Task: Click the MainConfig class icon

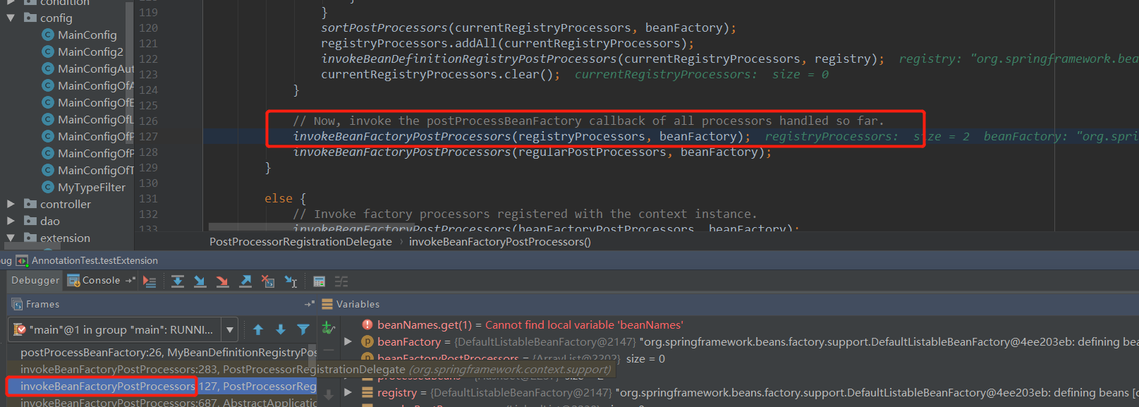Action: (48, 35)
